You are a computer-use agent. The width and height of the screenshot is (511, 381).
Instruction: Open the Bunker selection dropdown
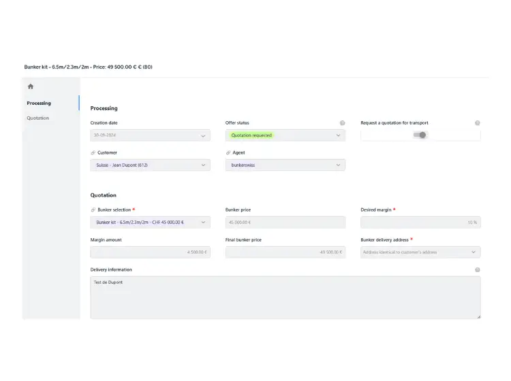[x=150, y=222]
